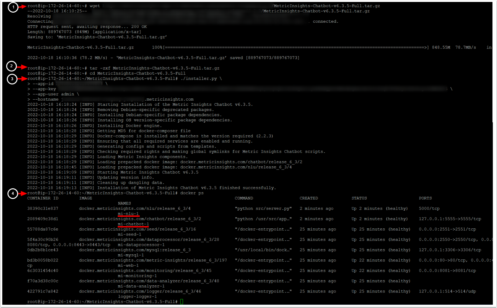The height and width of the screenshot is (308, 497).
Task: Click the STATUS column header
Action: [360, 198]
